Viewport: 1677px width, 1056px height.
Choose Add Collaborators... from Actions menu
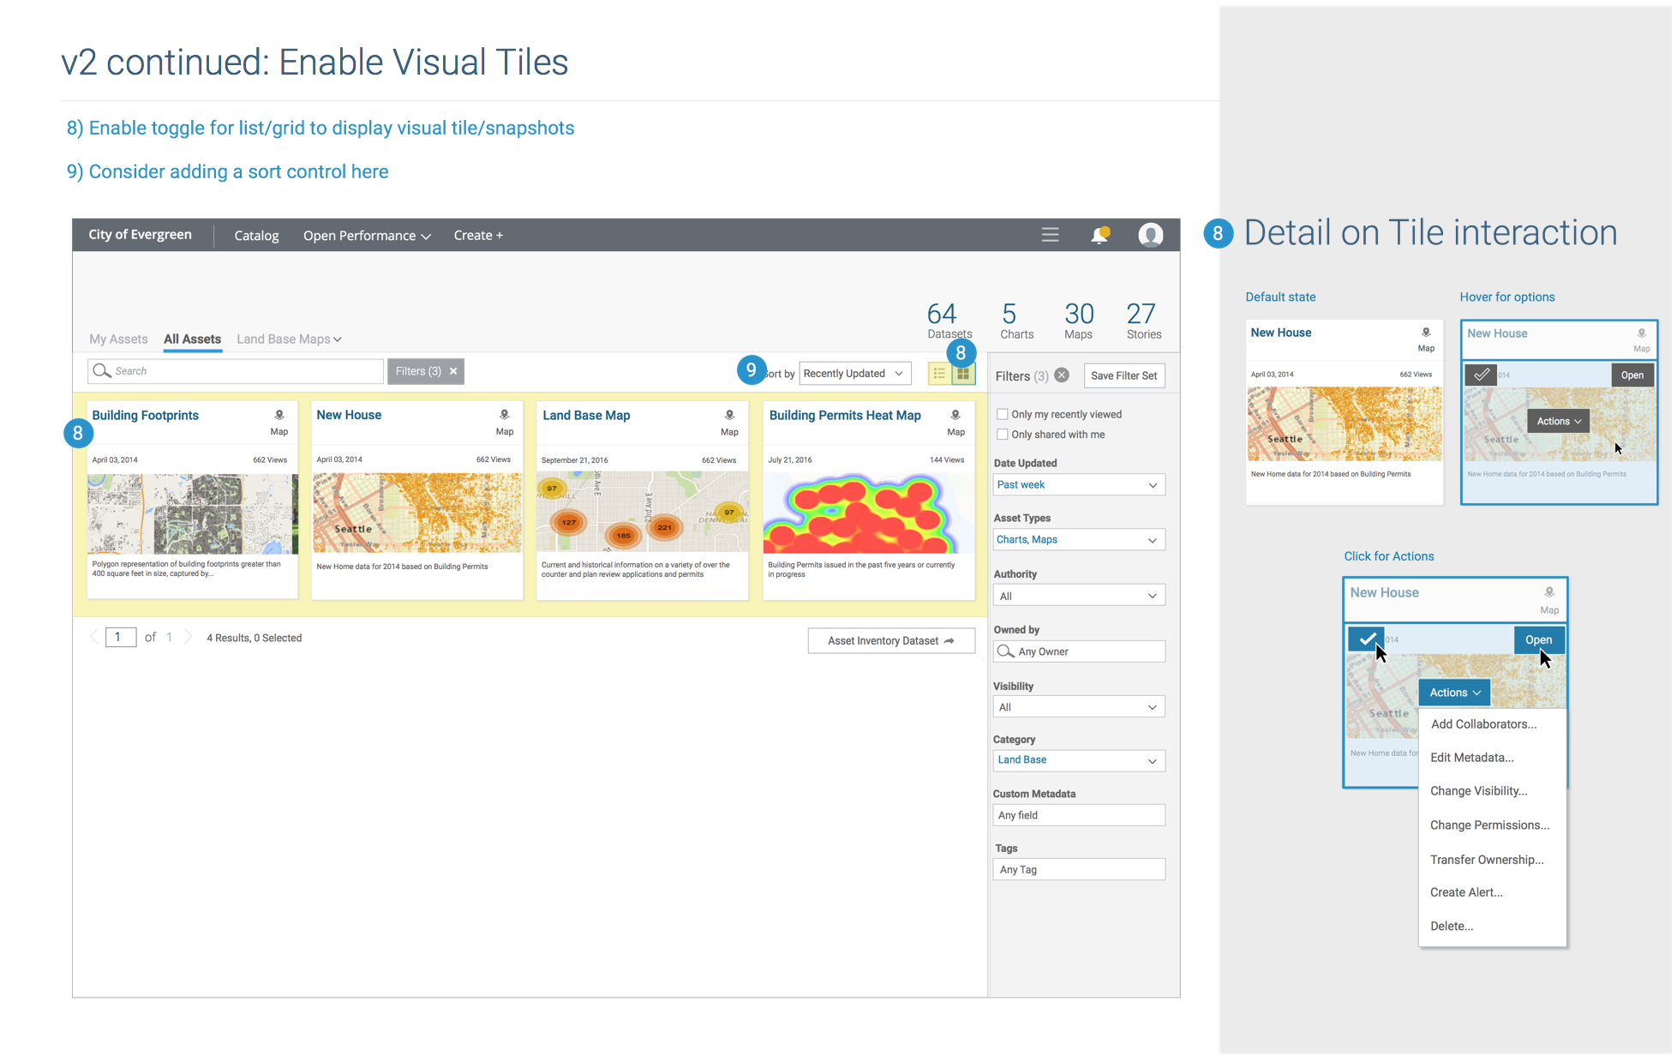[1484, 724]
